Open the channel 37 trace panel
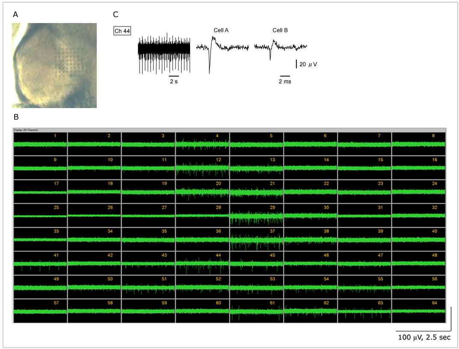Image resolution: width=459 pixels, height=349 pixels. pos(256,239)
